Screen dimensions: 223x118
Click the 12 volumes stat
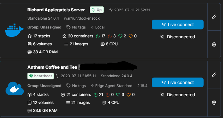pyautogui.click(x=40, y=103)
